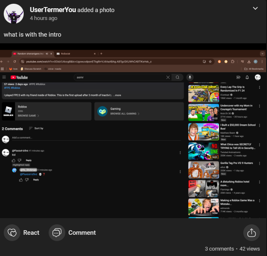This screenshot has height=256, width=267.
Task: Open the Gorilla Tag Pro VS 9 Hunters thumbnail
Action: click(204, 170)
